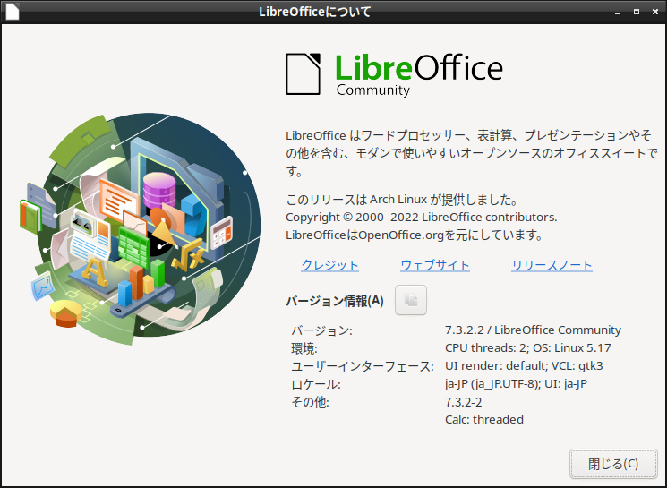Click the document icon in the title bar

[x=13, y=12]
